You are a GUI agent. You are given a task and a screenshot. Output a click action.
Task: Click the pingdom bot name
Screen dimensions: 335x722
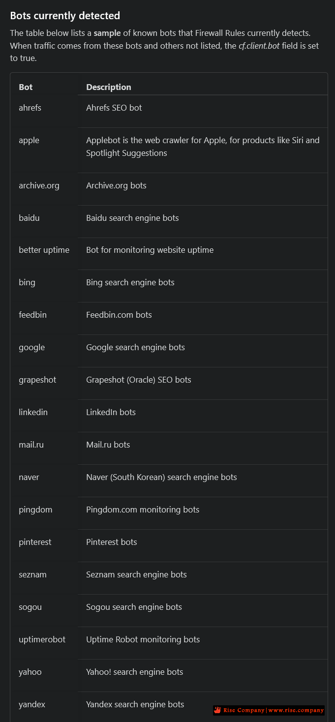(35, 510)
